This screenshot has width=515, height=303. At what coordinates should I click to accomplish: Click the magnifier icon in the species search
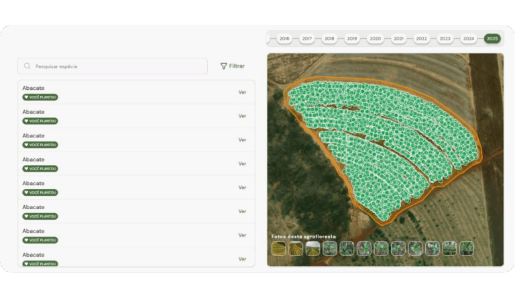coord(27,66)
